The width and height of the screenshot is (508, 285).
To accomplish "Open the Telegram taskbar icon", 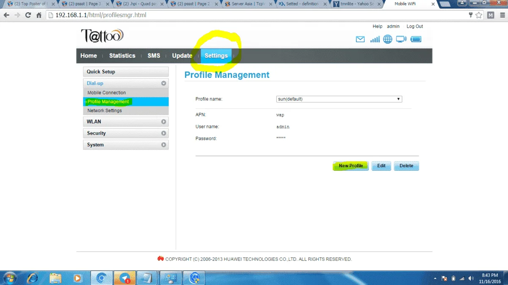I will (x=125, y=278).
